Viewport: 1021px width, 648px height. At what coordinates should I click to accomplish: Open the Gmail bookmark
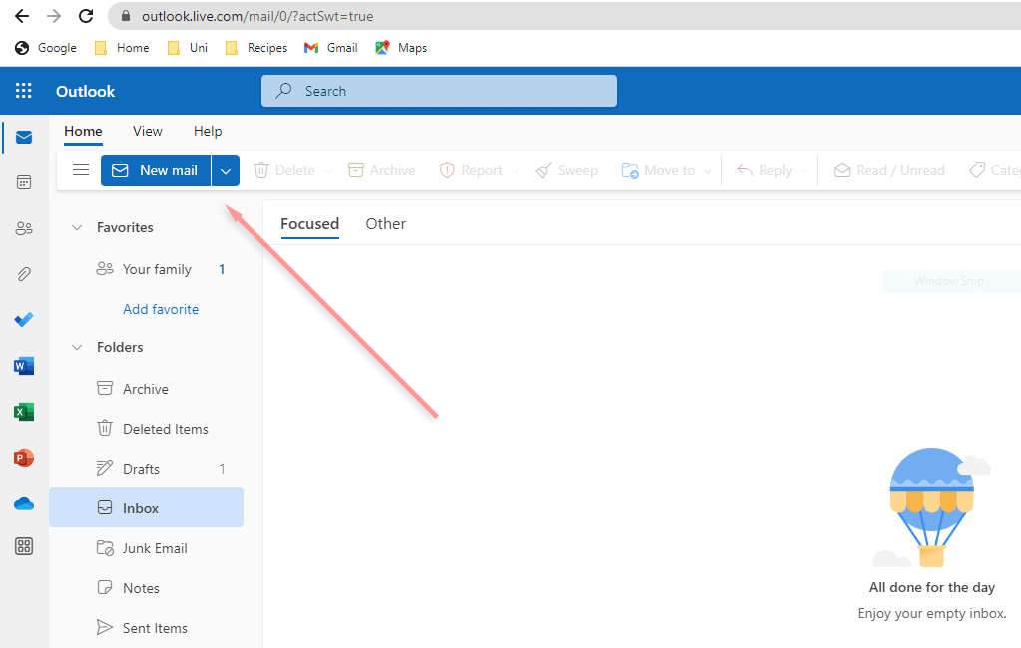point(330,48)
